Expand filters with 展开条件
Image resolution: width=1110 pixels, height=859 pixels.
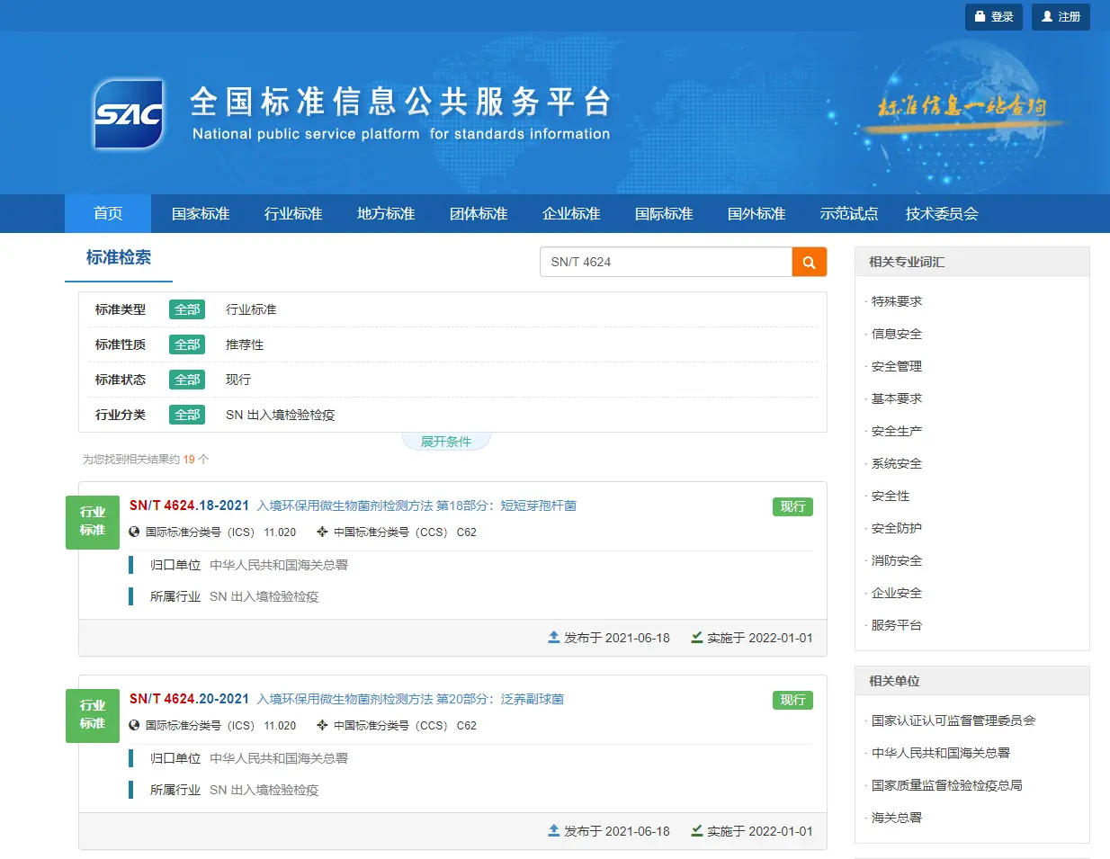coord(446,442)
